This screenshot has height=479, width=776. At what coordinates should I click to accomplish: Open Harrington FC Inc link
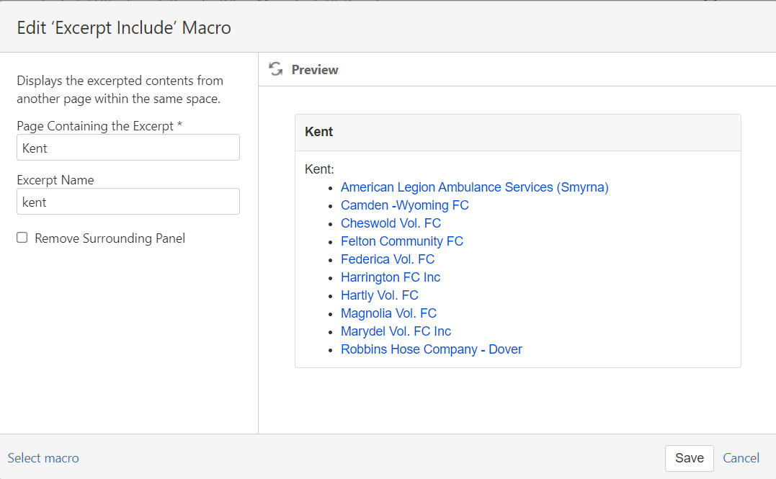click(390, 277)
